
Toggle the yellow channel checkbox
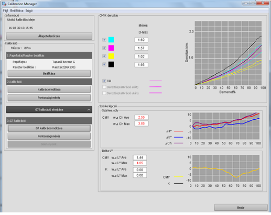pos(104,56)
